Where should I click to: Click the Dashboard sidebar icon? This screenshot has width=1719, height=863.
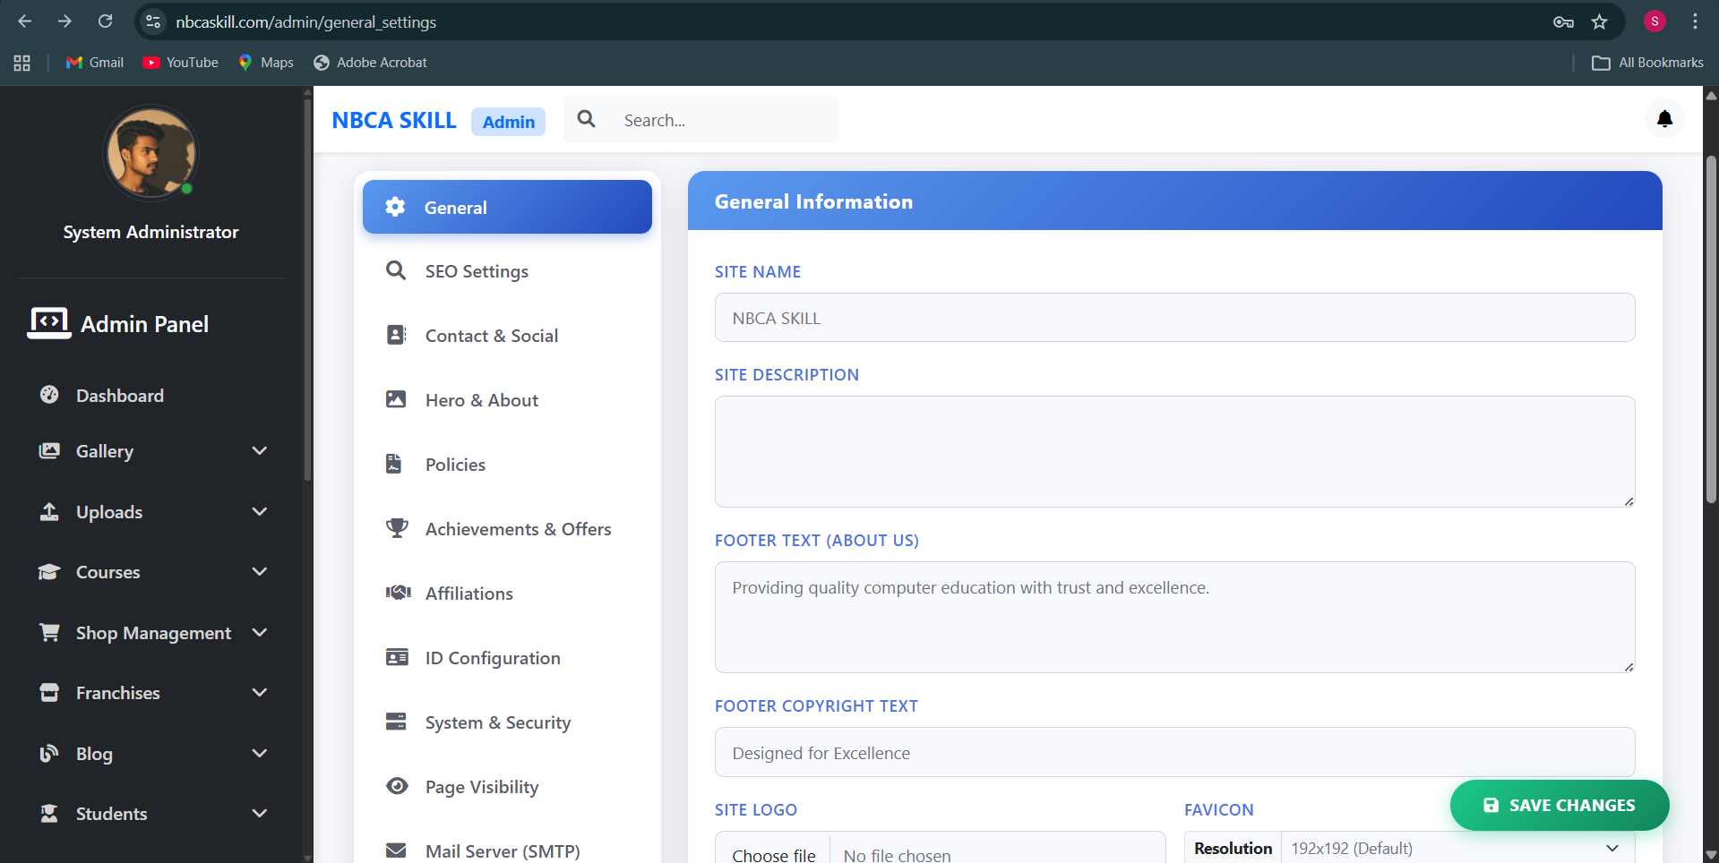pos(49,395)
